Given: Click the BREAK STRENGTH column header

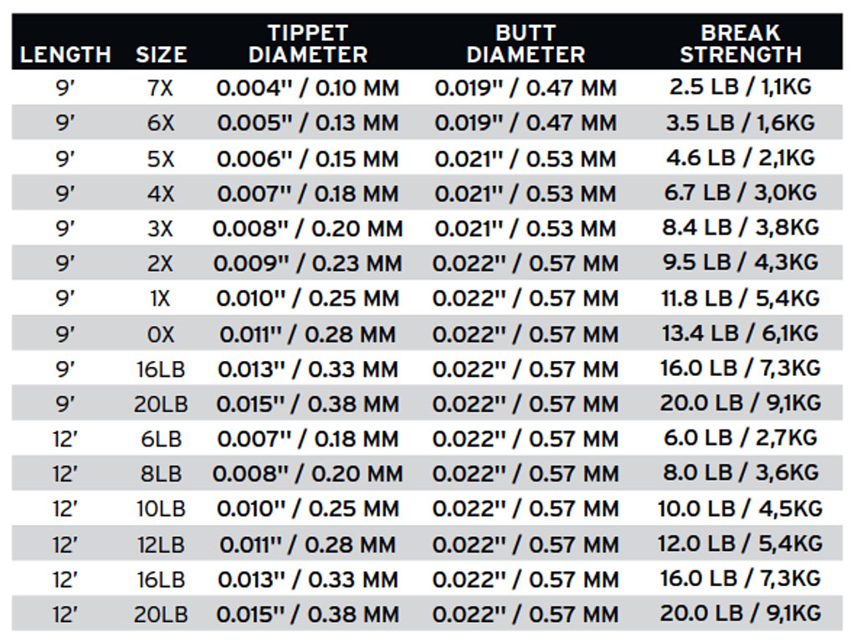Looking at the screenshot, I should (741, 44).
